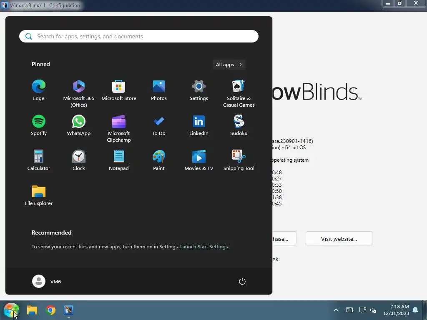The width and height of the screenshot is (427, 320).
Task: Follow the Launch Start Settings link
Action: 204,247
